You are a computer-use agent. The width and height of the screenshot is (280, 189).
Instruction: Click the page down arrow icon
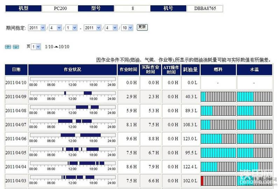point(16,47)
